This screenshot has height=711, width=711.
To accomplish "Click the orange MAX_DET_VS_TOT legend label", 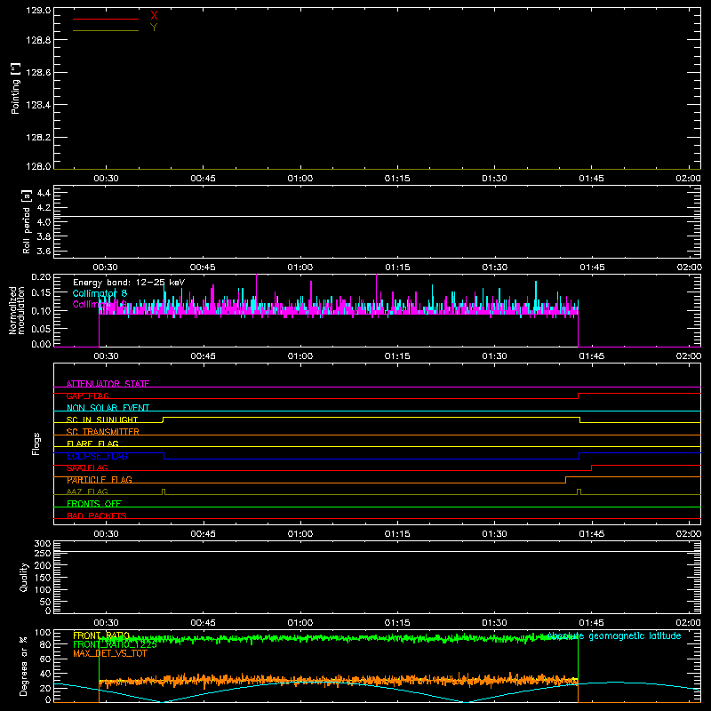I will tap(109, 653).
